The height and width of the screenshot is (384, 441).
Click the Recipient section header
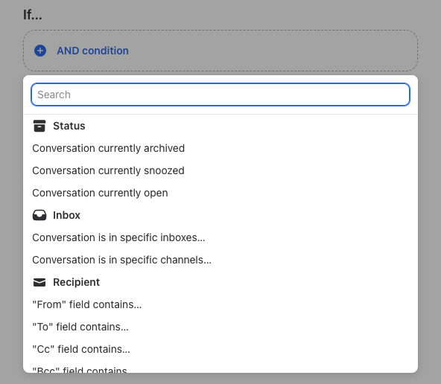(76, 282)
